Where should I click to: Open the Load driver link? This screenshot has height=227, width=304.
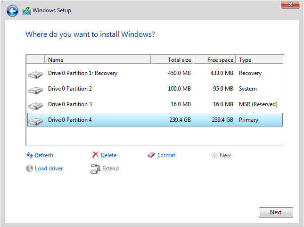(49, 168)
